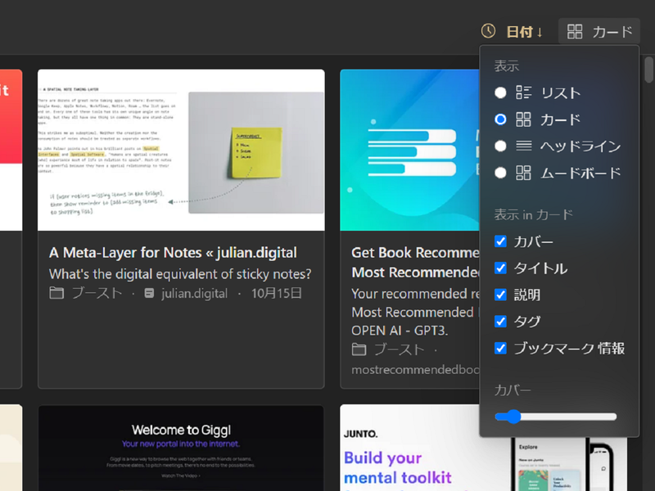
Task: Click the list view icon next to リスト
Action: [524, 92]
